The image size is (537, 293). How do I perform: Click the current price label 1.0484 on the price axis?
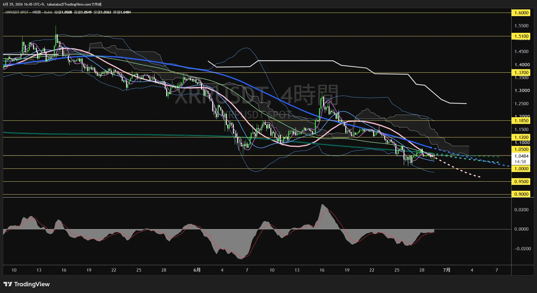(521, 156)
